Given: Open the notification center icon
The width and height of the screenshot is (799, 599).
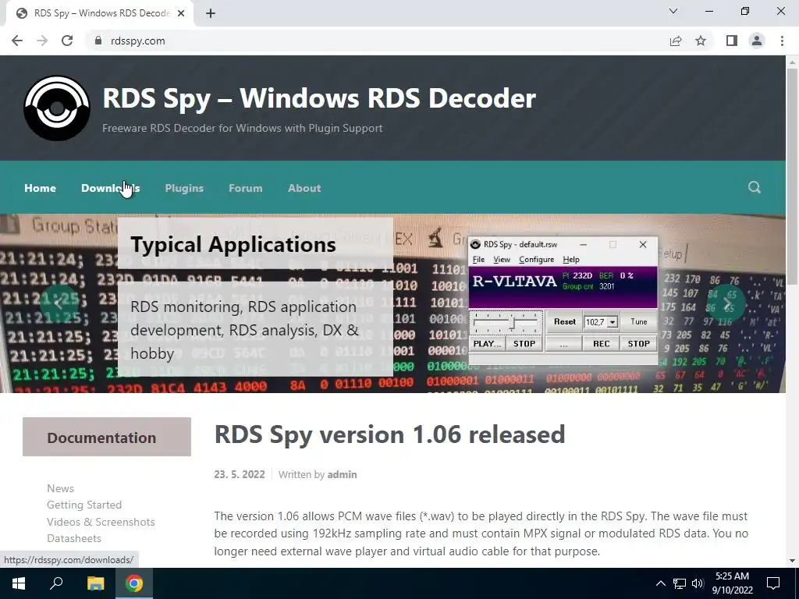Looking at the screenshot, I should coord(773,583).
